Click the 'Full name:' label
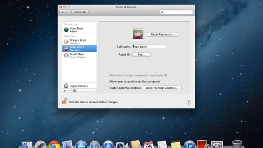Image resolution: width=263 pixels, height=148 pixels. pyautogui.click(x=124, y=46)
